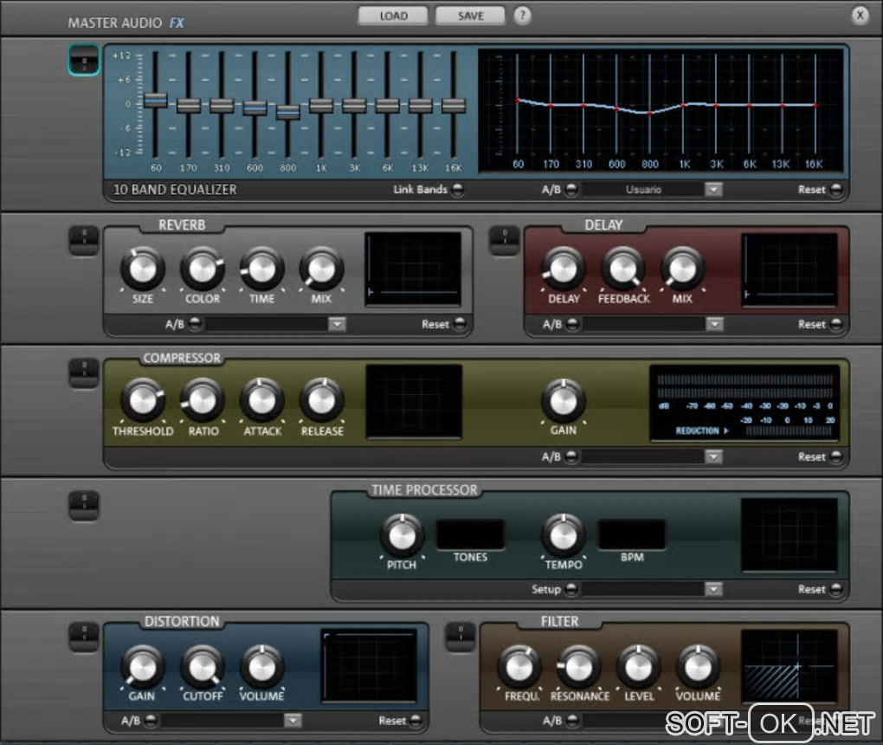Image resolution: width=883 pixels, height=745 pixels.
Task: Reset the 10 Band Equalizer
Action: 837,190
